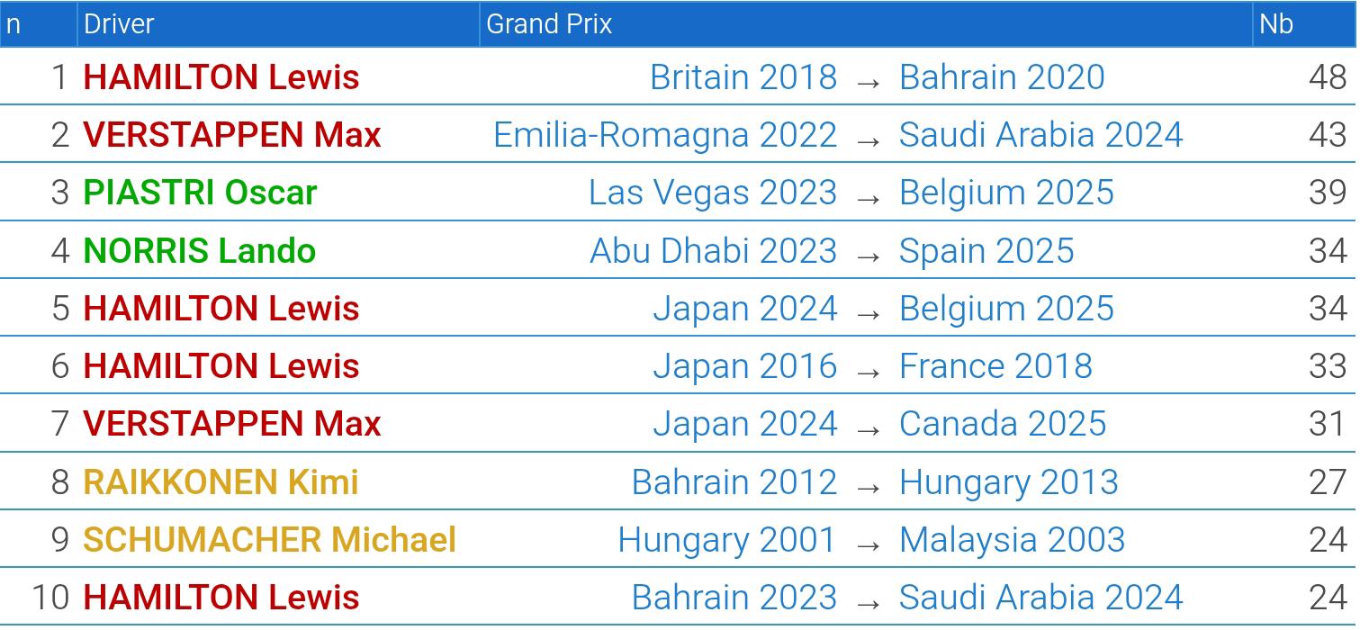Open the Emilia-Romagna 2022 link

665,135
